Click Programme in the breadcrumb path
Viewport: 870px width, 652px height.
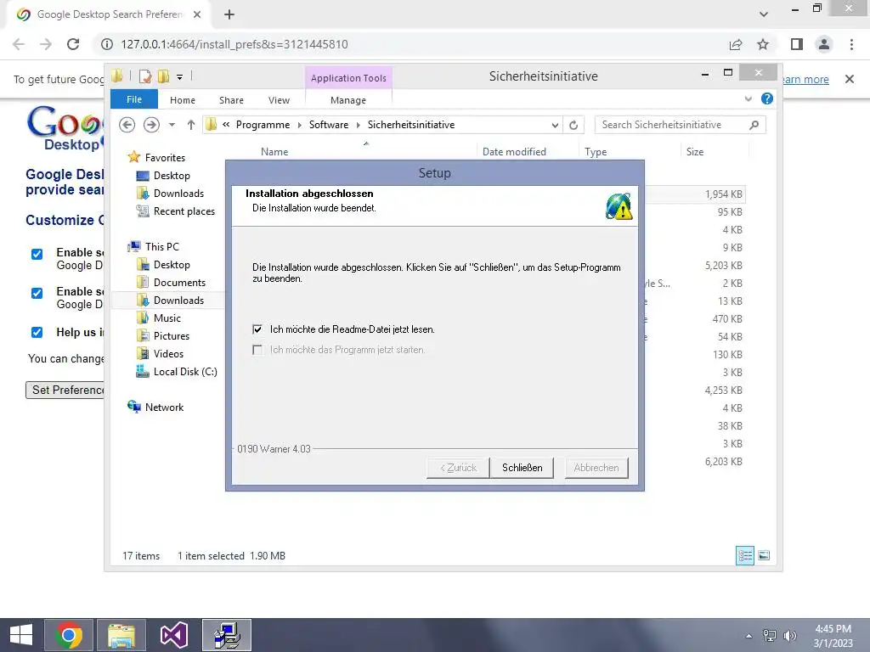pyautogui.click(x=263, y=125)
